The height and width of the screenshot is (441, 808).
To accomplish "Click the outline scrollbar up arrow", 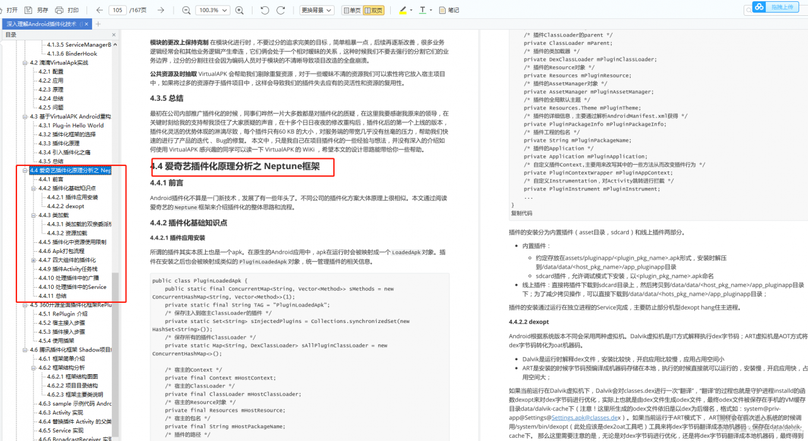I will (x=115, y=45).
